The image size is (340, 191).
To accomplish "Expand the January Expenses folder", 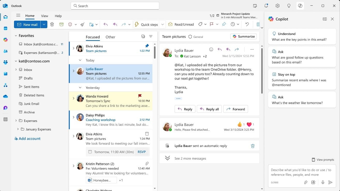I will pyautogui.click(x=18, y=129).
